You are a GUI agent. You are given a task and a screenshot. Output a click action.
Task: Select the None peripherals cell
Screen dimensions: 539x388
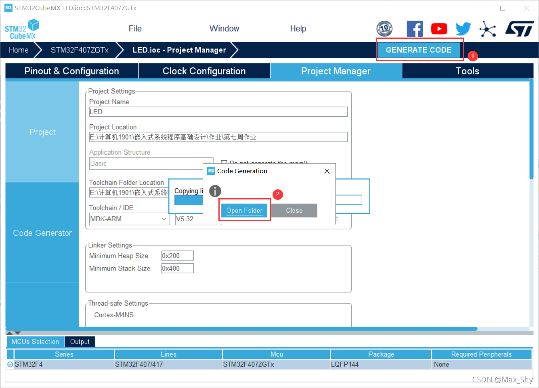tap(481, 364)
